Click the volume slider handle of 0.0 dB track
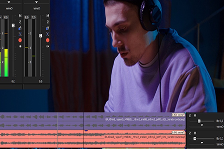Screen dimensions: 224x149 pyautogui.click(x=199, y=121)
